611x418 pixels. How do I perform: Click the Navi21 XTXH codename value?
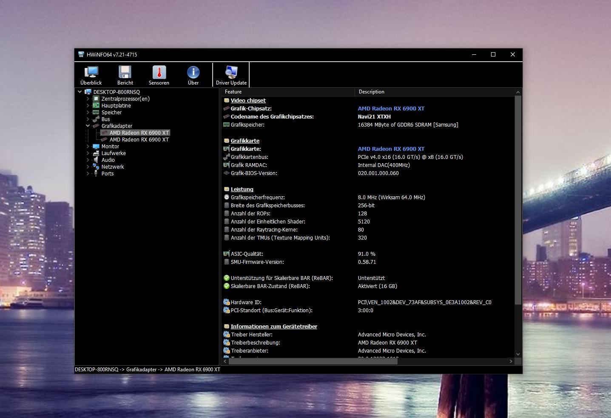[x=374, y=116]
